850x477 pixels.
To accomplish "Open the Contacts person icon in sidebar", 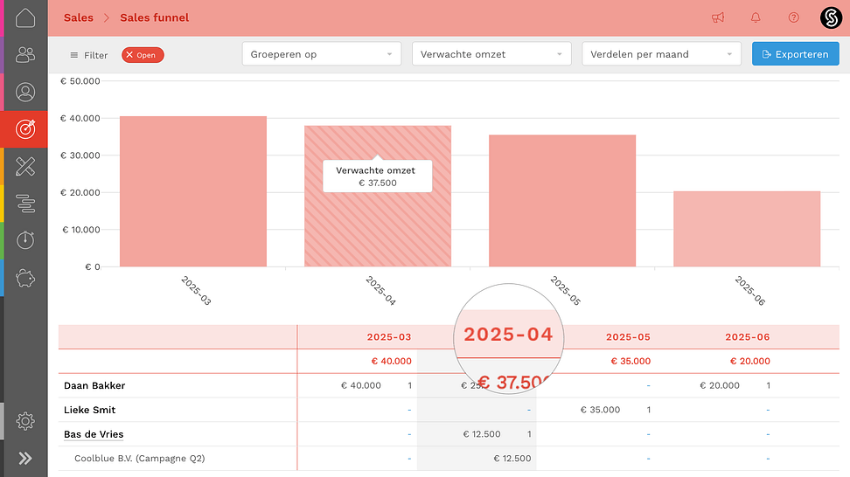I will click(x=25, y=92).
